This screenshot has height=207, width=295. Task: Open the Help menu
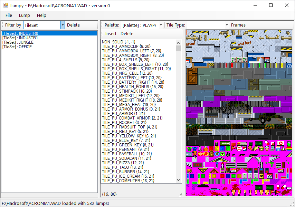click(41, 15)
